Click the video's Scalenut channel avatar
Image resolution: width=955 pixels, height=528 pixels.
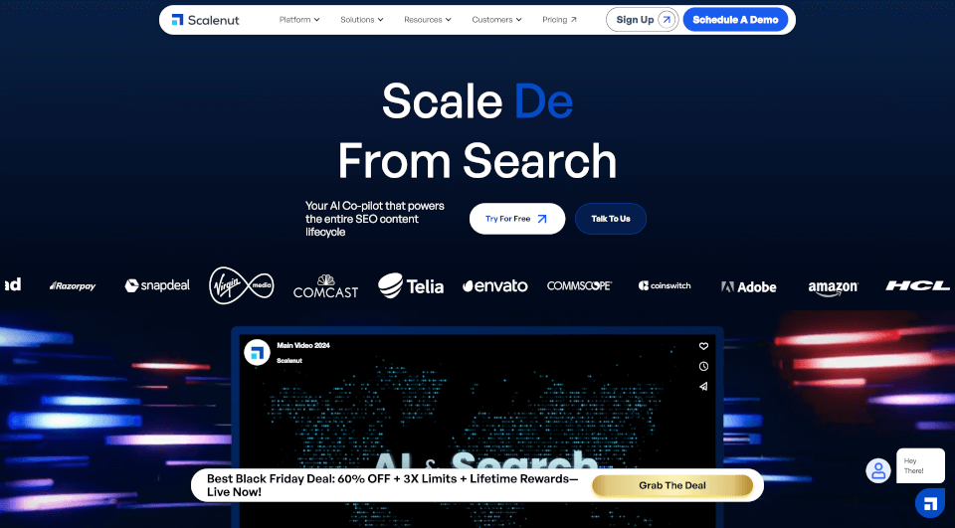click(257, 353)
